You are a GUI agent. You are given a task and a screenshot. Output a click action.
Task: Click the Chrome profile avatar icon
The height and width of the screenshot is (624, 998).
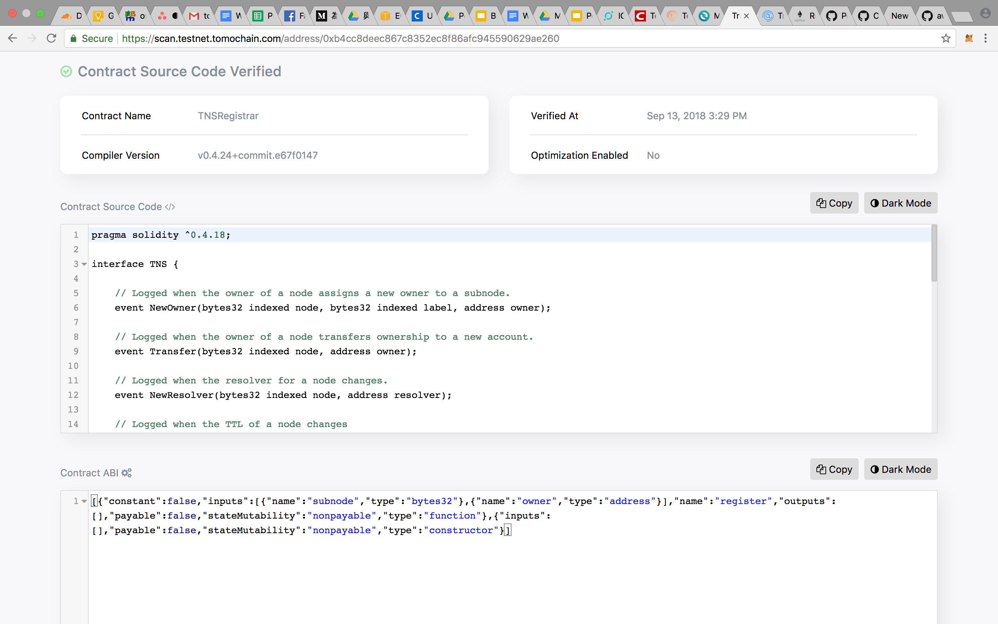(x=985, y=14)
